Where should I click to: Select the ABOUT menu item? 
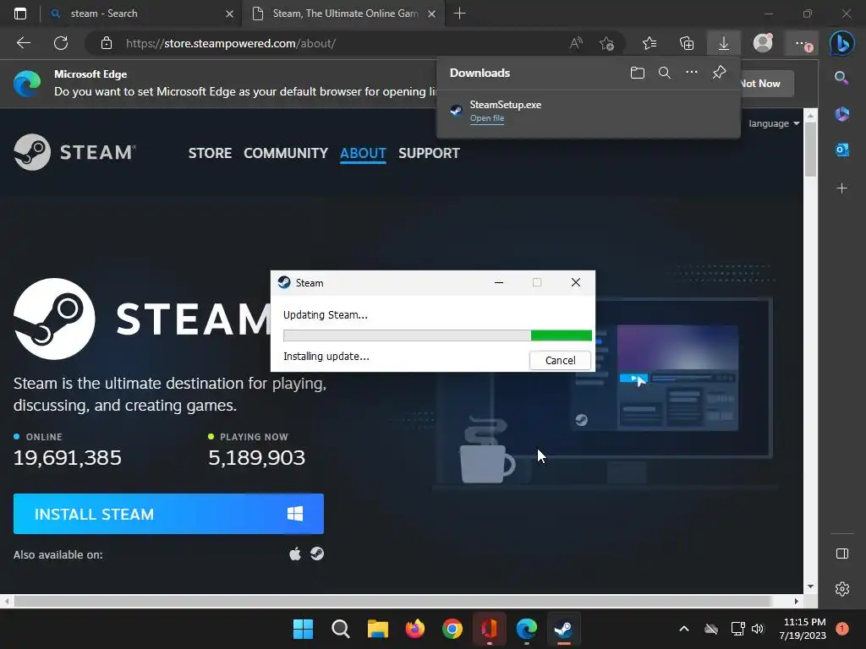tap(363, 153)
